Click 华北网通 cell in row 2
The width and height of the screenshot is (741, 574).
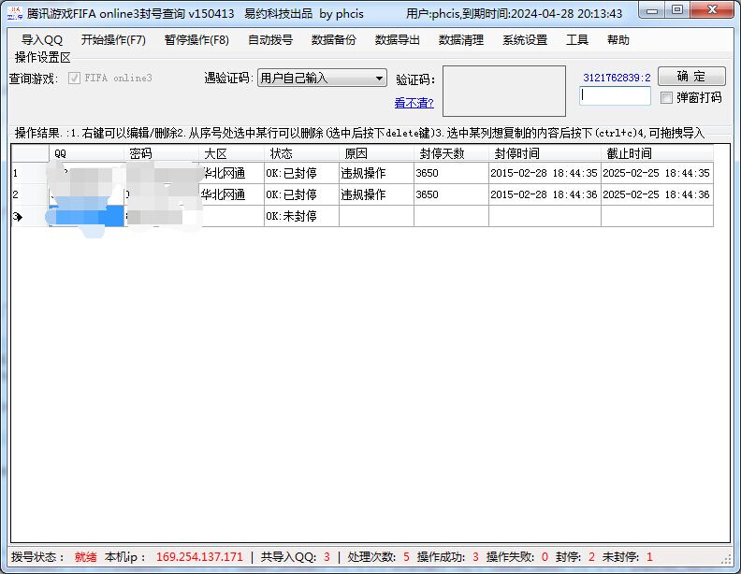(232, 194)
